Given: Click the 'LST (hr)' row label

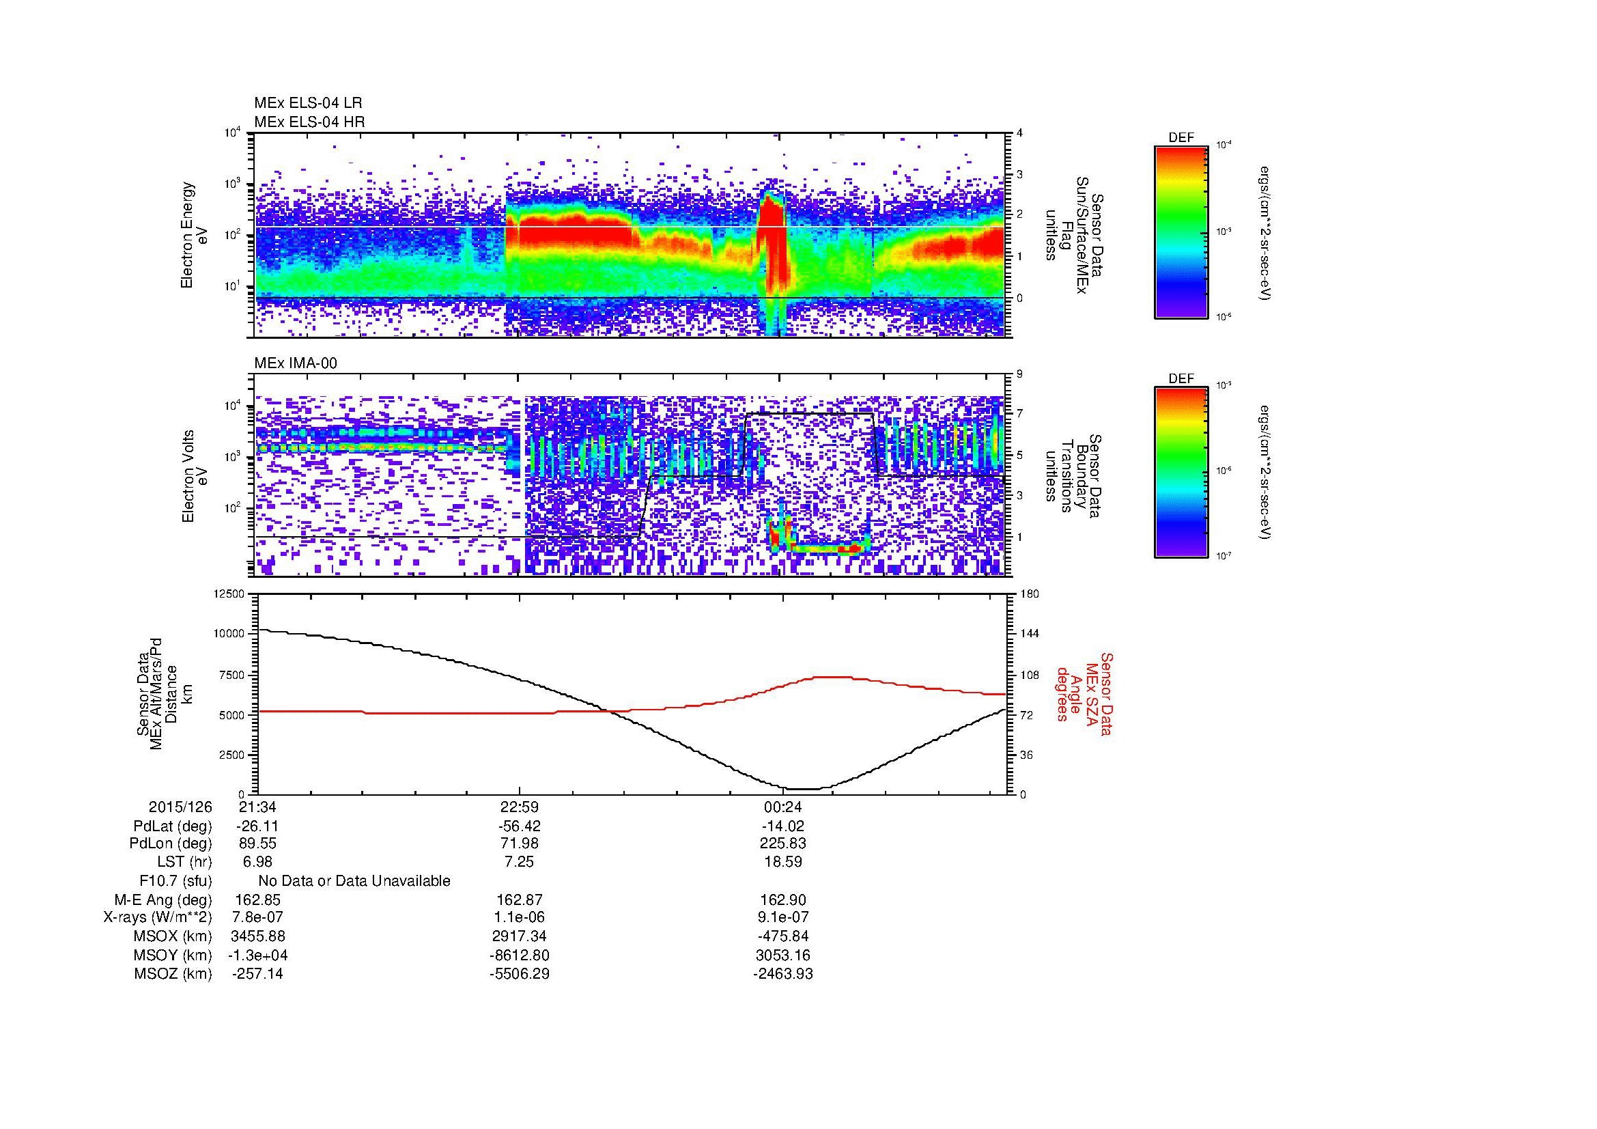Looking at the screenshot, I should tap(184, 862).
